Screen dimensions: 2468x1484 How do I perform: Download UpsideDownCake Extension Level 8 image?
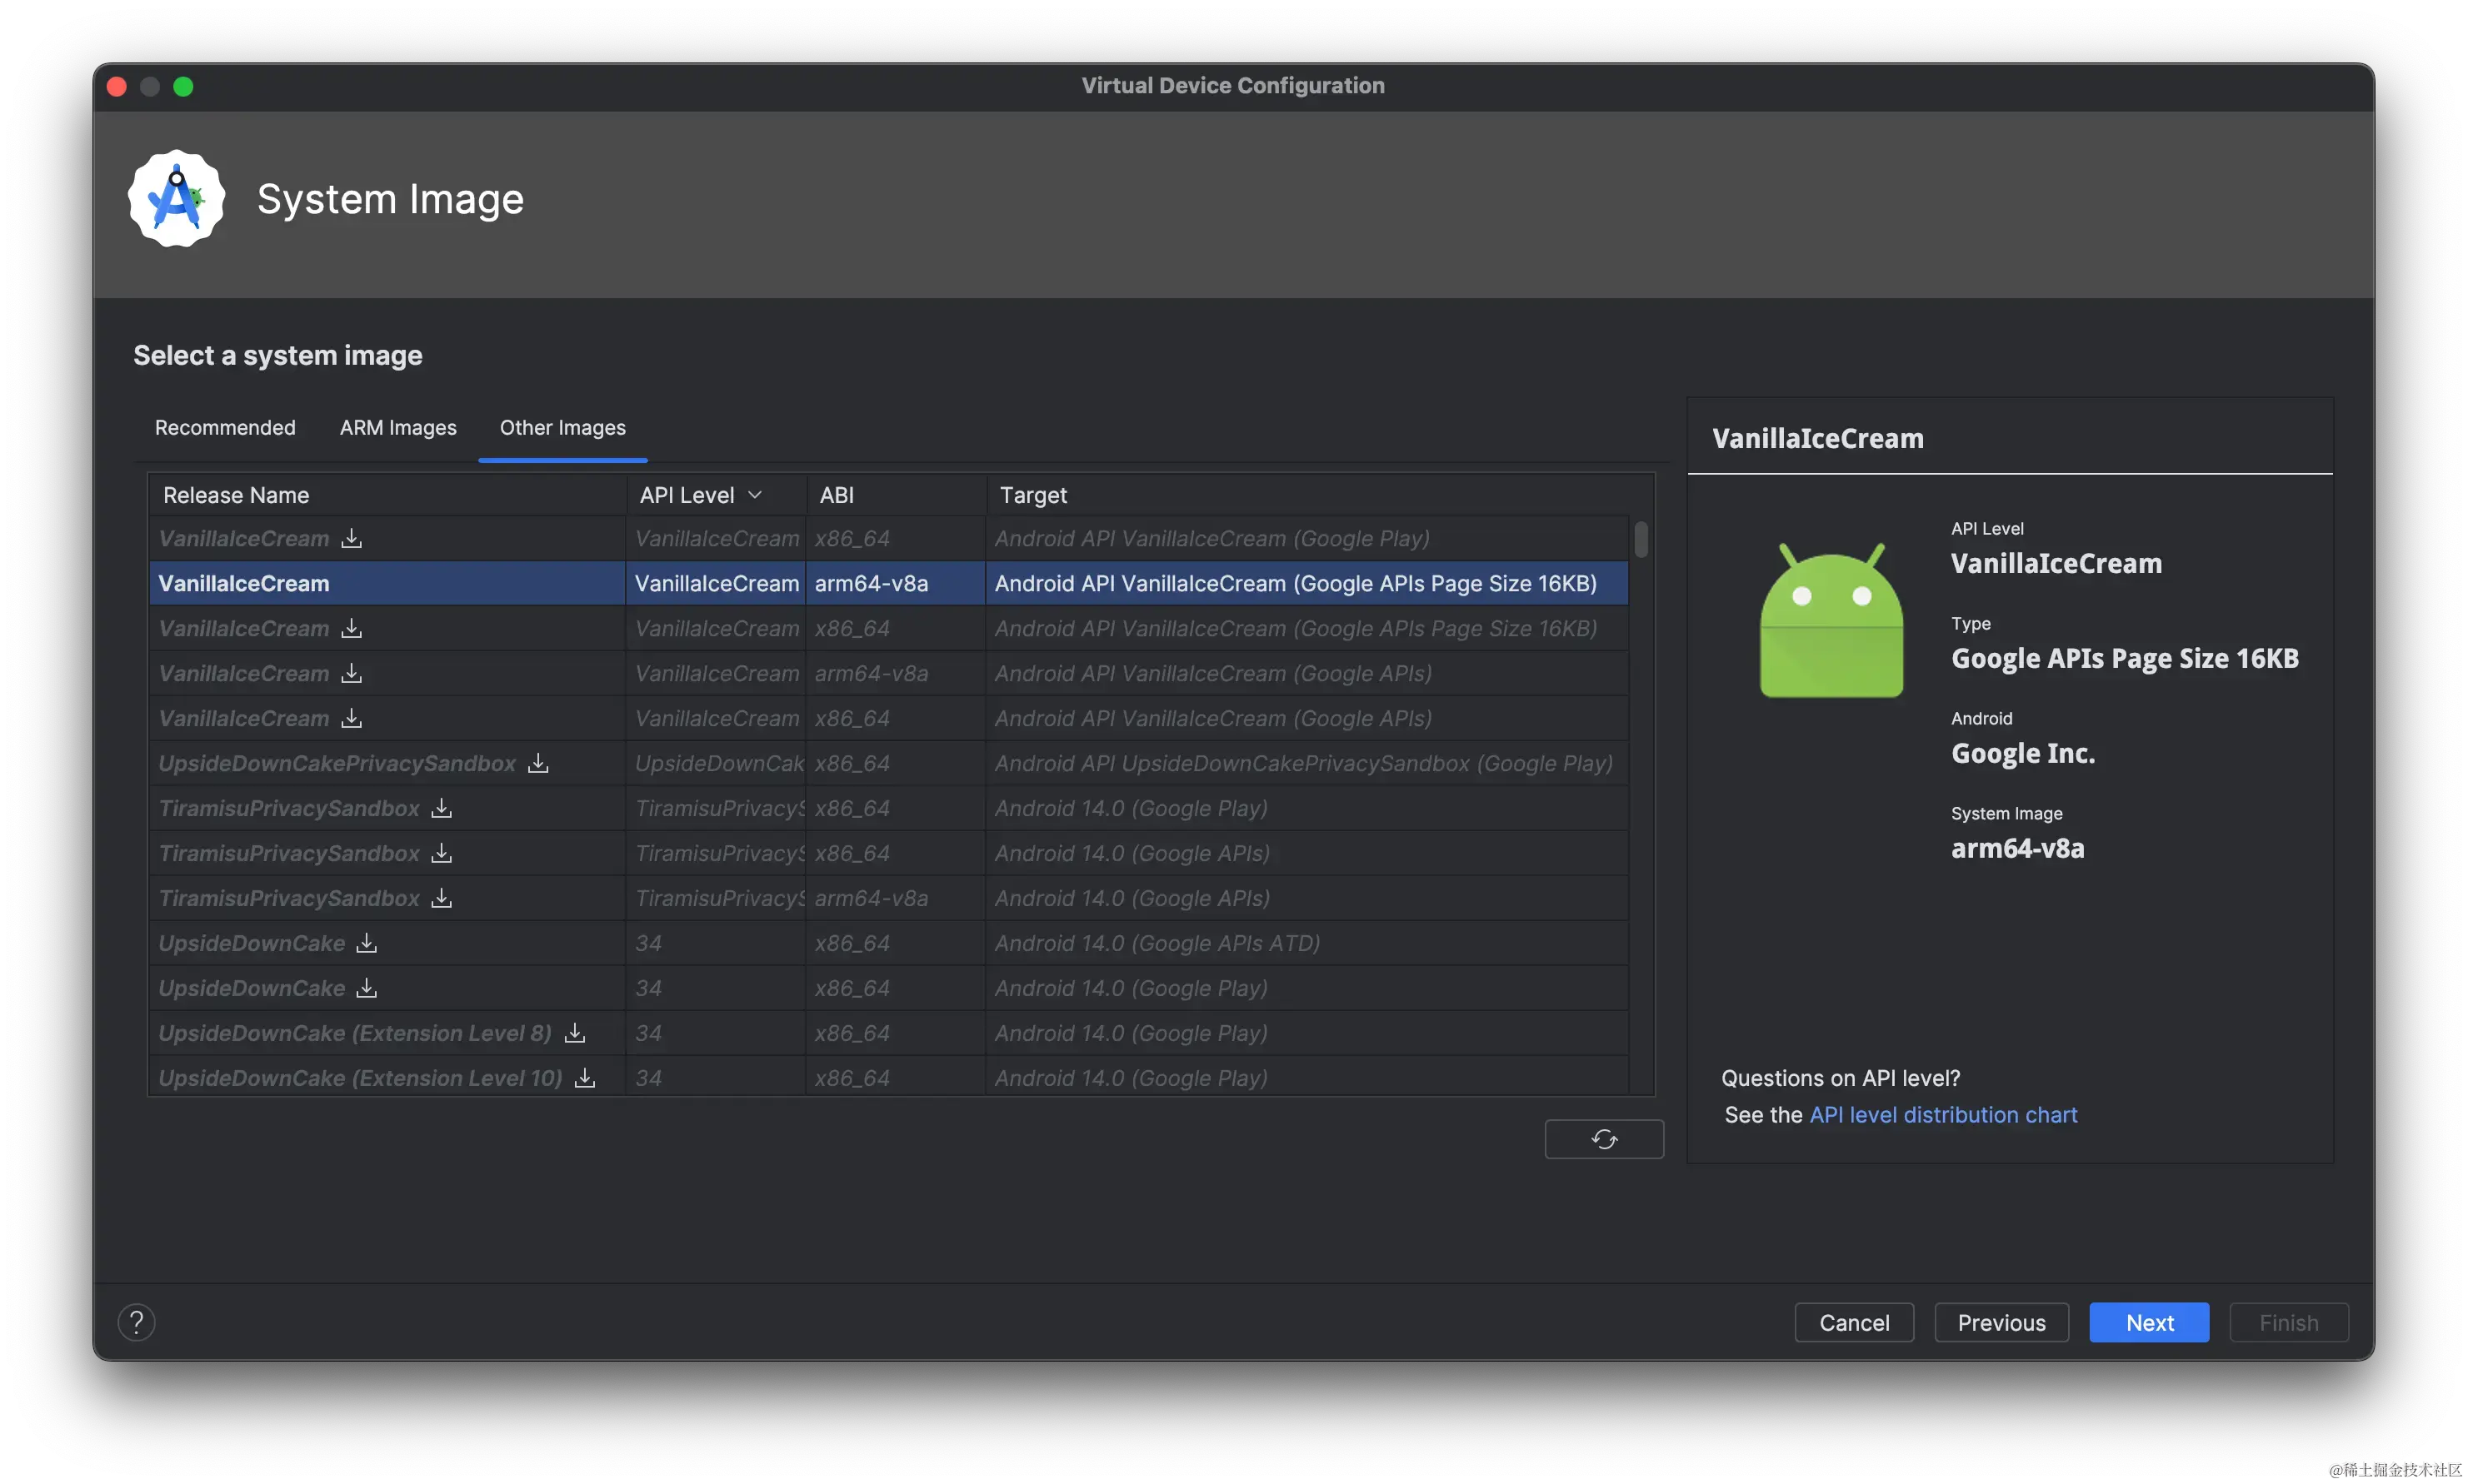pyautogui.click(x=574, y=1033)
